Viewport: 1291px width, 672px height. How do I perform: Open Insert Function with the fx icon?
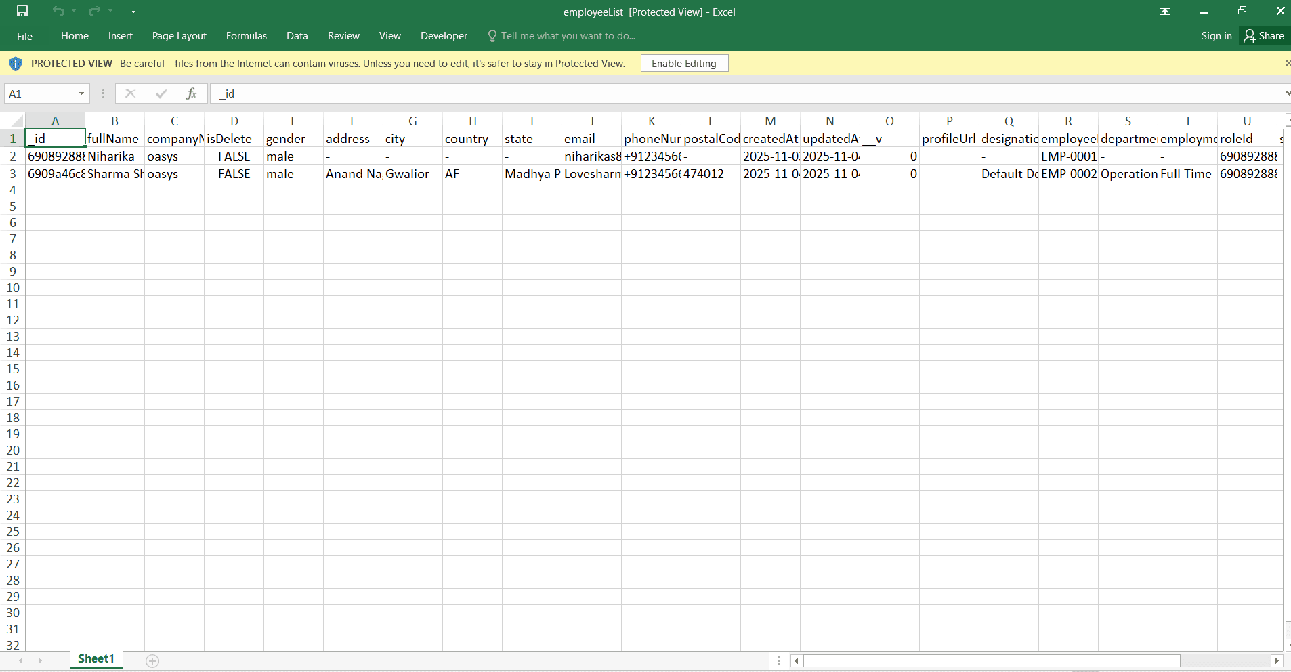pyautogui.click(x=192, y=93)
